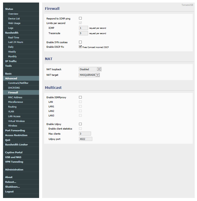Open IP Traffic section
The width and height of the screenshot is (197, 201).
[21, 61]
